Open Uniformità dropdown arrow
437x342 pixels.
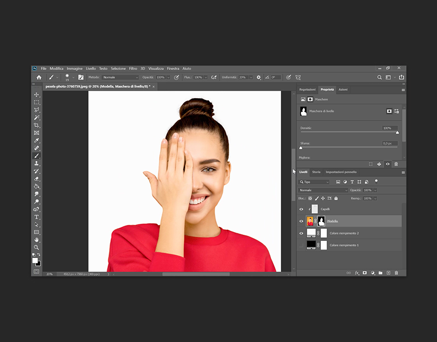[x=251, y=78]
